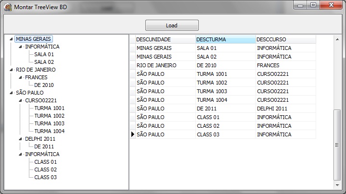
Task: Click the DESCCURSO column header
Action: pos(285,39)
